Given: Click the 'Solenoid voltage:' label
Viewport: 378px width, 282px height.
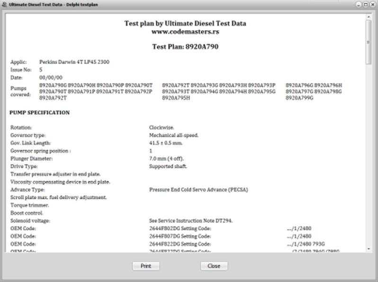Looking at the screenshot, I should pyautogui.click(x=30, y=220).
